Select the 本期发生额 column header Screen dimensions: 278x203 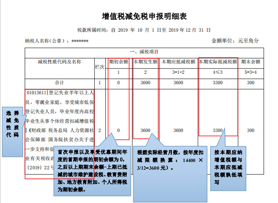coord(145,62)
